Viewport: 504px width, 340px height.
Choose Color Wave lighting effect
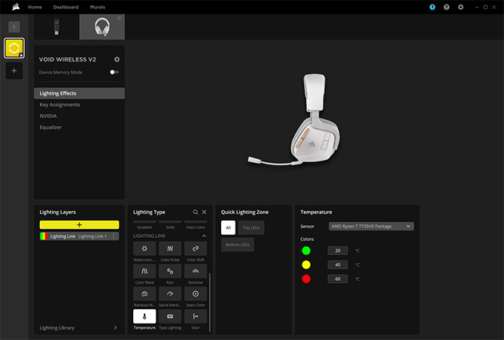[144, 272]
